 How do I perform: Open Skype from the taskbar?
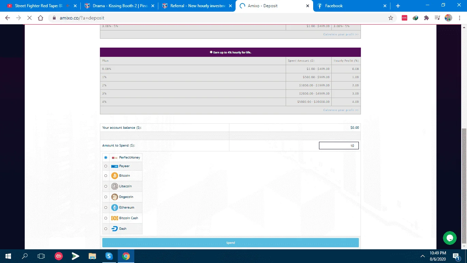pos(109,256)
